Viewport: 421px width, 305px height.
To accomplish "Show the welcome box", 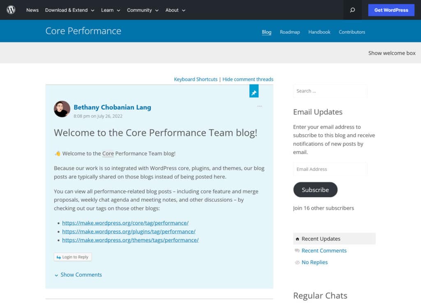I will 392,53.
